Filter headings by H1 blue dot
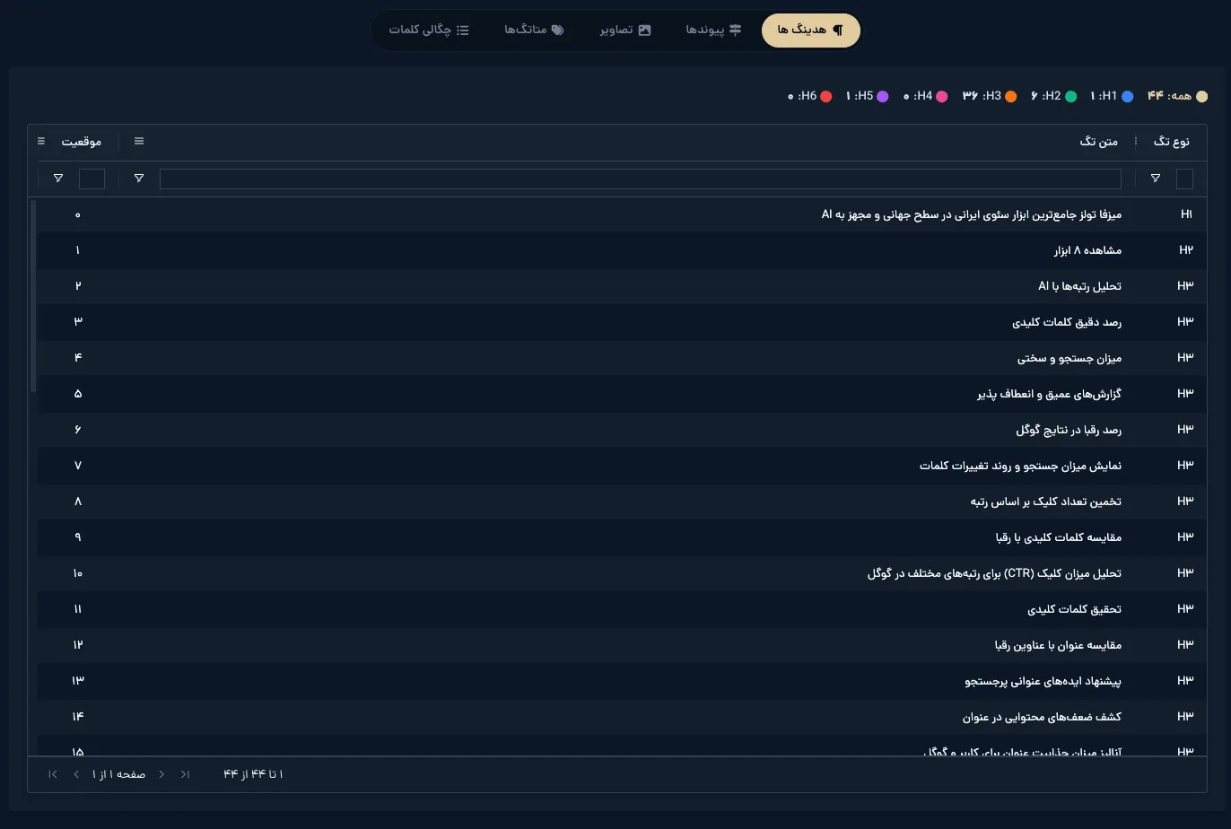Screen dimensions: 1231x829 point(1112,96)
